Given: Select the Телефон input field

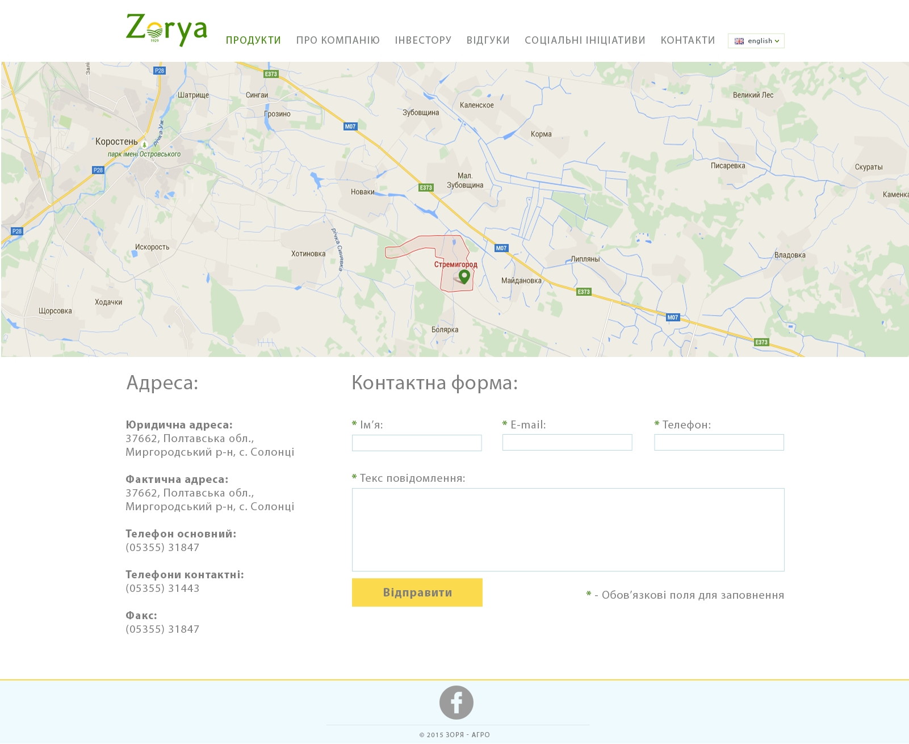Looking at the screenshot, I should point(719,443).
